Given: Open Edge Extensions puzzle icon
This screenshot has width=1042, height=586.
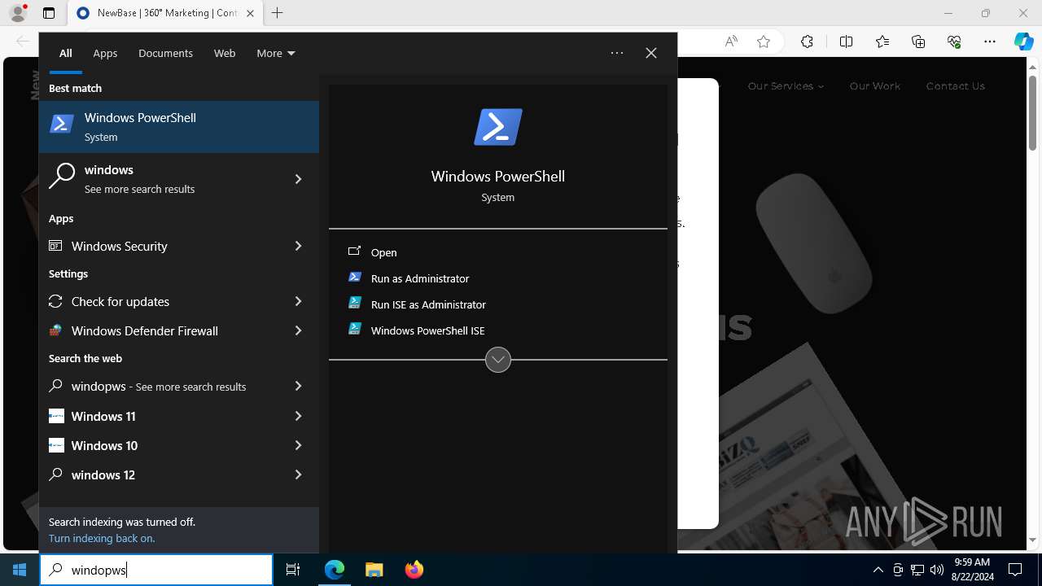Looking at the screenshot, I should click(x=807, y=42).
